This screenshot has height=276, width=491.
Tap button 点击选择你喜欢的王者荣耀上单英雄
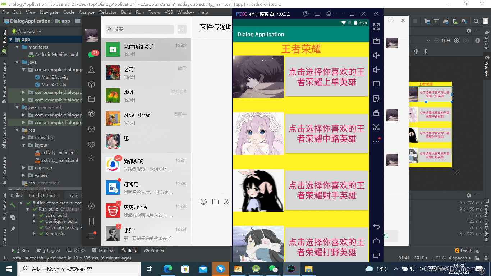[x=326, y=77]
